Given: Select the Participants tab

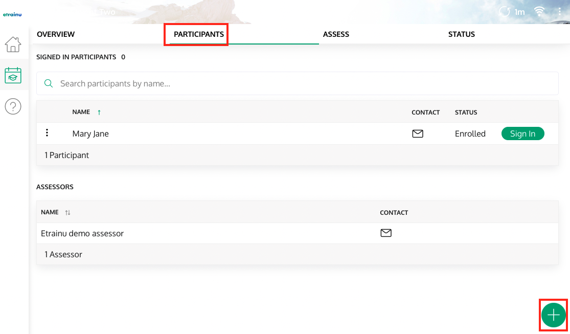Looking at the screenshot, I should [x=198, y=34].
